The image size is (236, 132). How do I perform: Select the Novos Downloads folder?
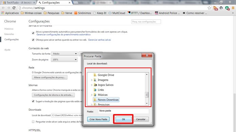pyautogui.click(x=106, y=100)
